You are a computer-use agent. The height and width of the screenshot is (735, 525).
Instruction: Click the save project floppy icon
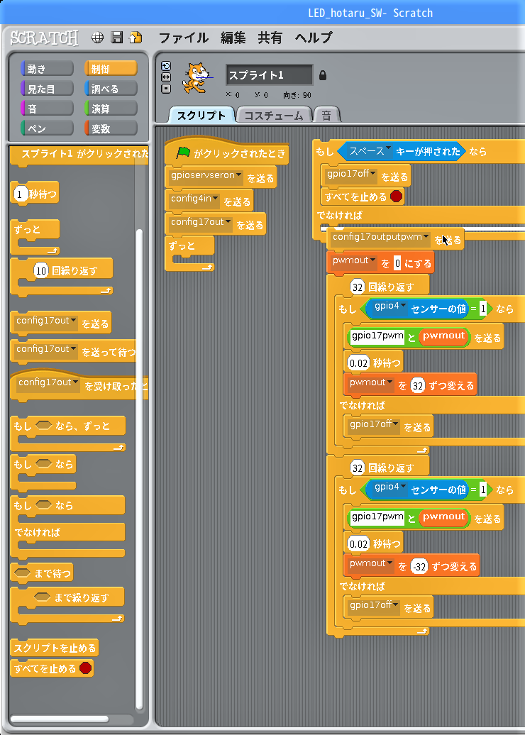(x=117, y=38)
